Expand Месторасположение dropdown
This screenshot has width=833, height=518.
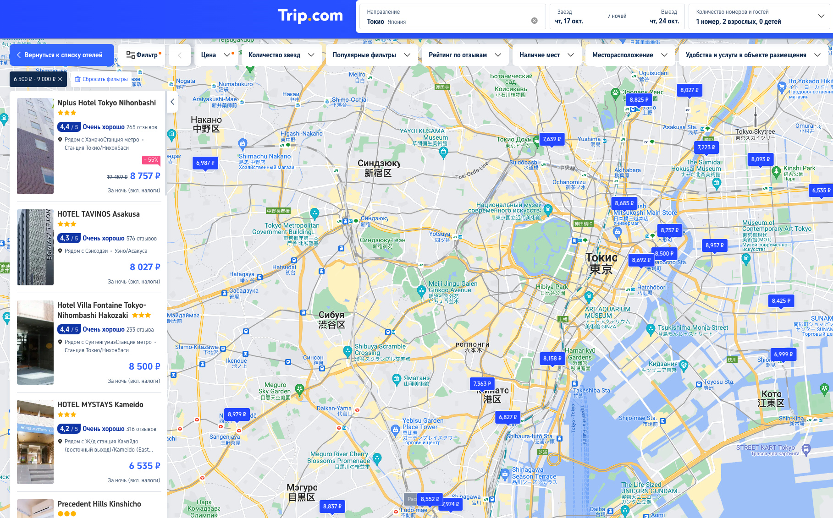(630, 55)
